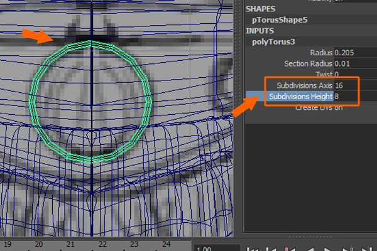Click the Subdivisions Axis value 16
The width and height of the screenshot is (377, 251).
[356, 85]
